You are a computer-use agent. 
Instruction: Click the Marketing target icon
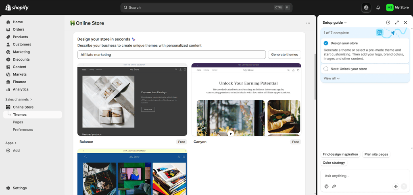coord(8,52)
